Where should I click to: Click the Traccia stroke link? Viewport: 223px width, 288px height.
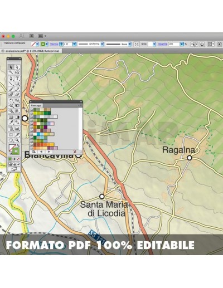pos(54,44)
